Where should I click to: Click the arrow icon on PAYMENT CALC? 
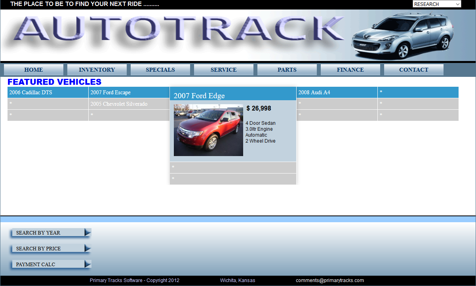(x=88, y=264)
